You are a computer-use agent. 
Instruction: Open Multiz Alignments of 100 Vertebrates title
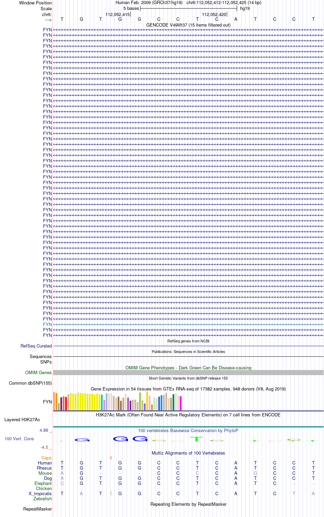pos(188,453)
